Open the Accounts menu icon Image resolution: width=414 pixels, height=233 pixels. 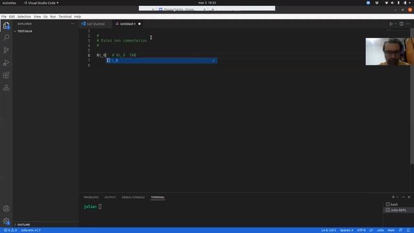pos(6,208)
